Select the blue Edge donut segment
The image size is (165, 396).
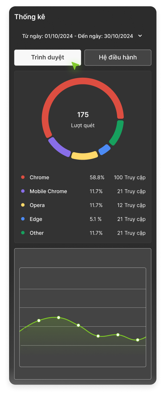(x=105, y=150)
